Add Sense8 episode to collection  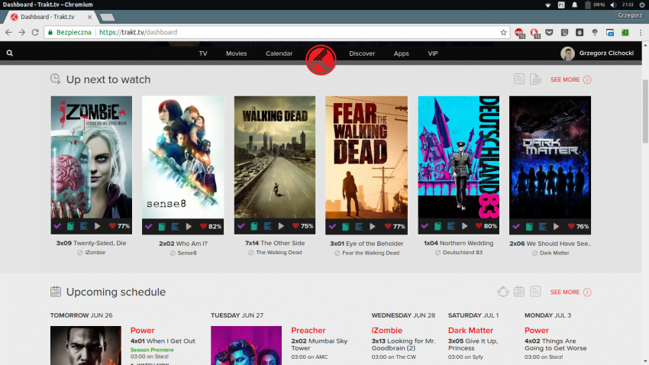162,226
